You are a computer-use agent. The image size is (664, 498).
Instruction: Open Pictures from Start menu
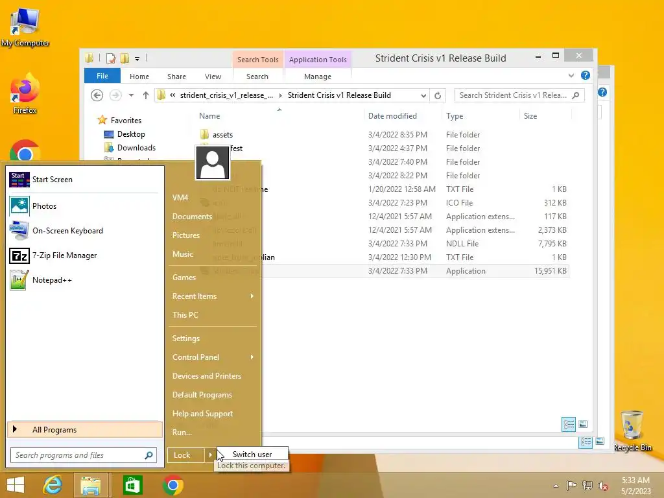186,235
